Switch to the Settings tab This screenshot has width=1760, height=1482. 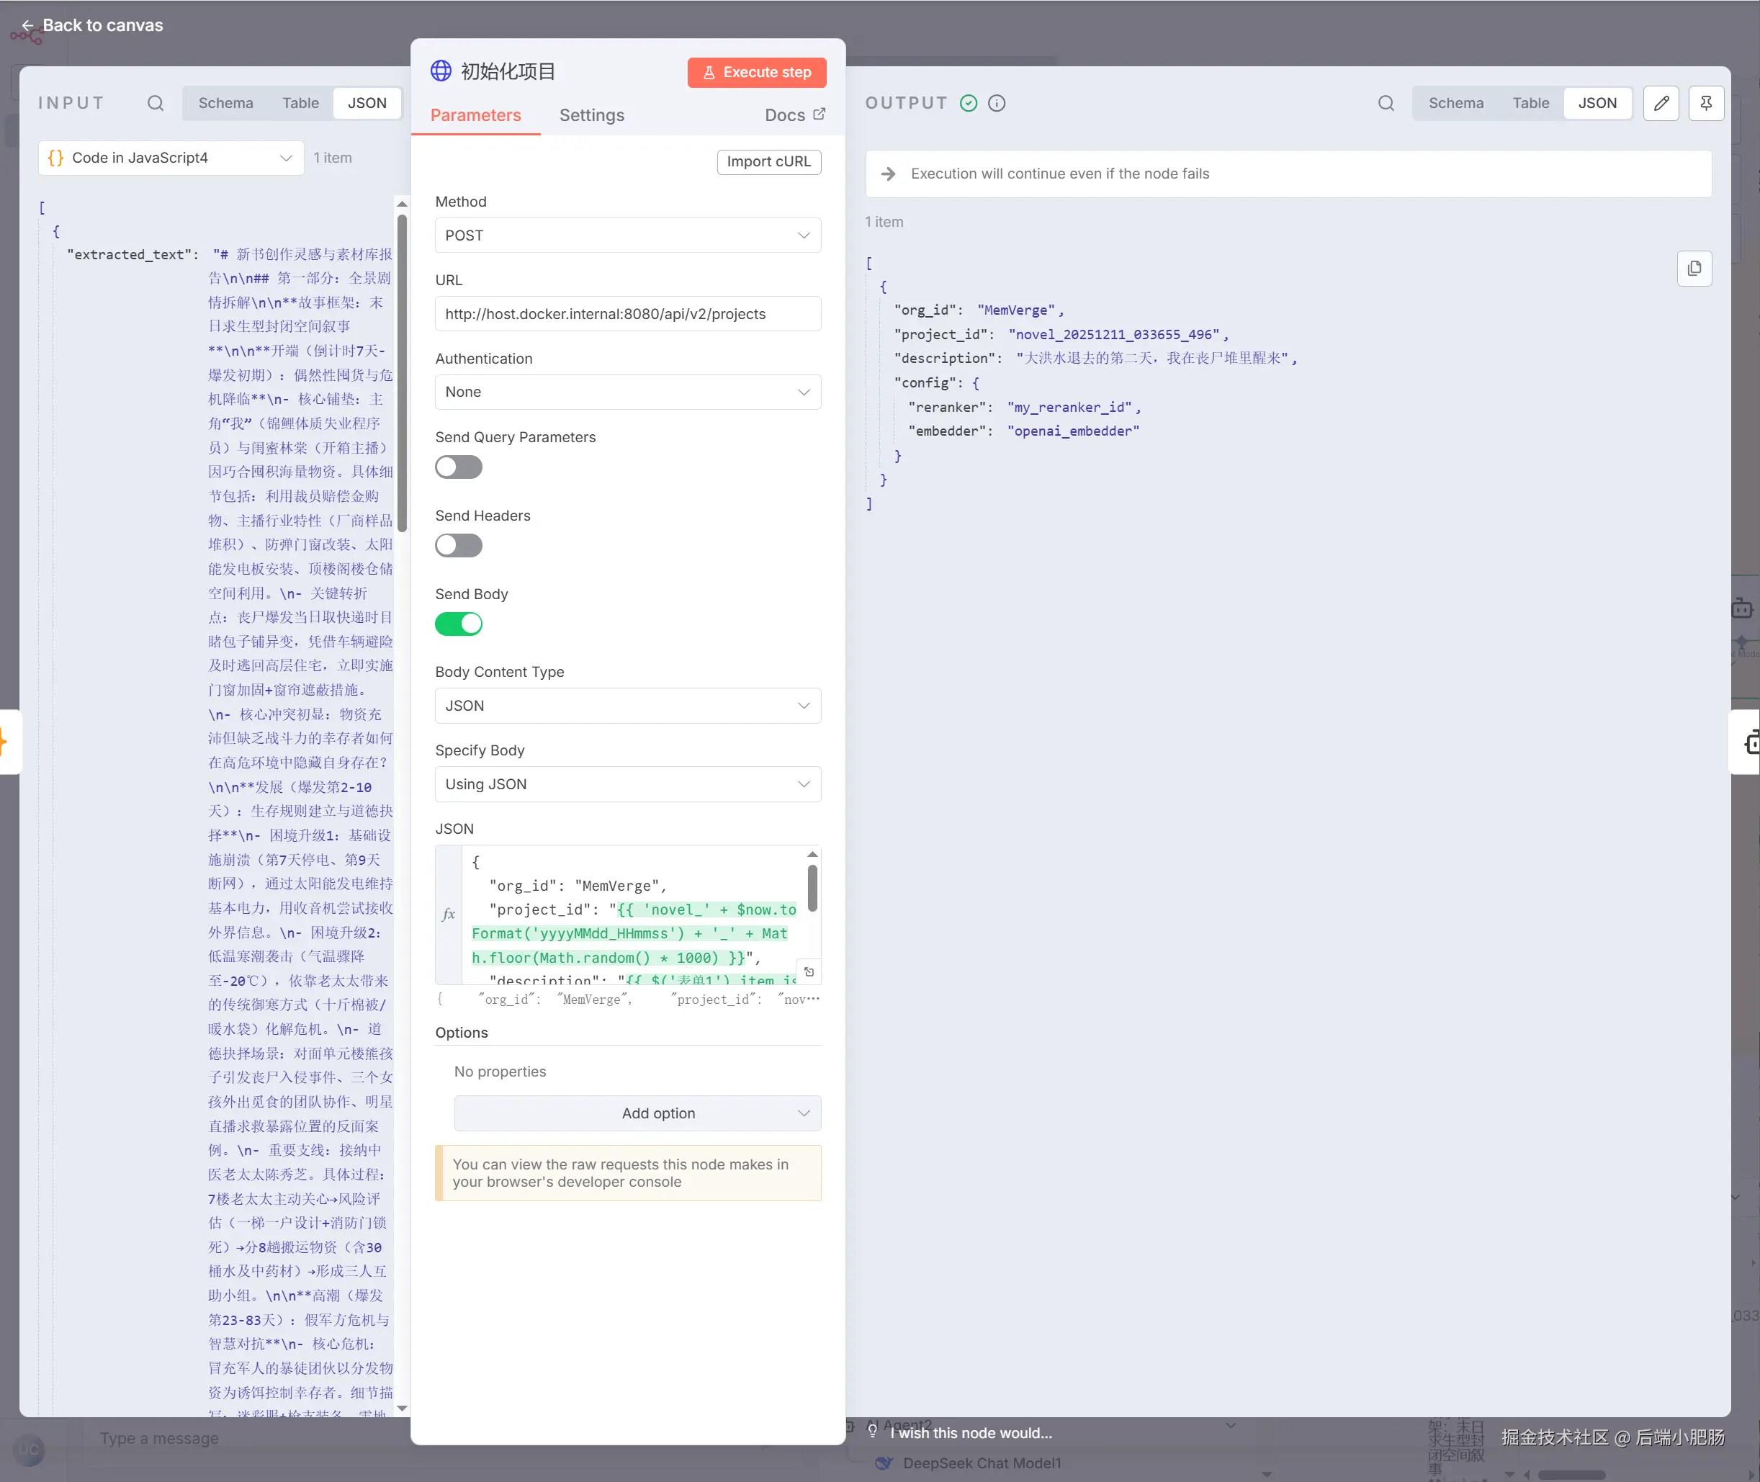[591, 115]
